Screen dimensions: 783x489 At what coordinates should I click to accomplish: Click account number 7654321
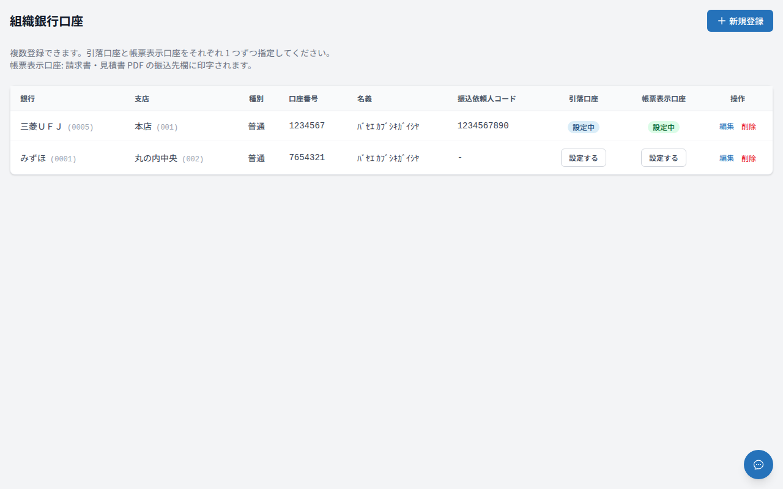307,158
